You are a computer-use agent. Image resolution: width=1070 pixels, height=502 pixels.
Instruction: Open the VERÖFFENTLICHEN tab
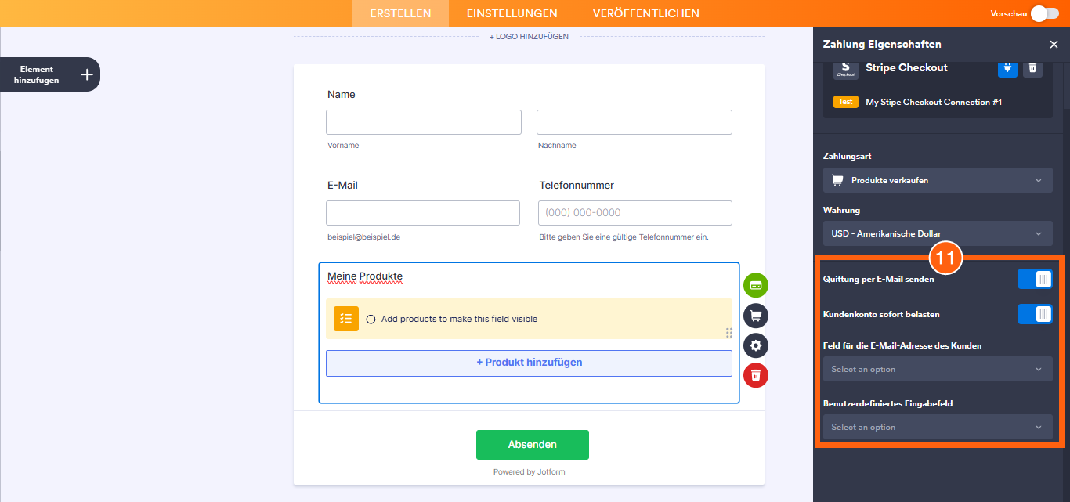[645, 13]
